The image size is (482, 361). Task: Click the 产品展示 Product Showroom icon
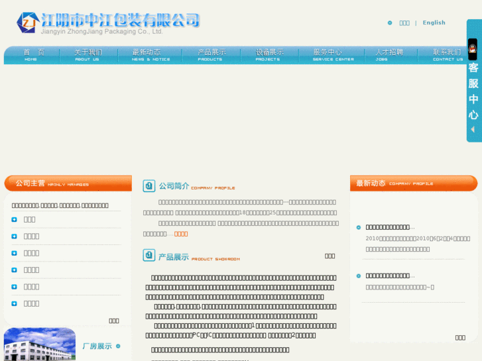(149, 255)
